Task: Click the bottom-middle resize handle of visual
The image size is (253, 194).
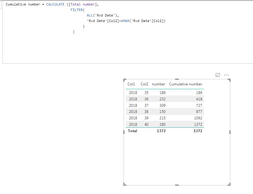Action: (x=177, y=185)
